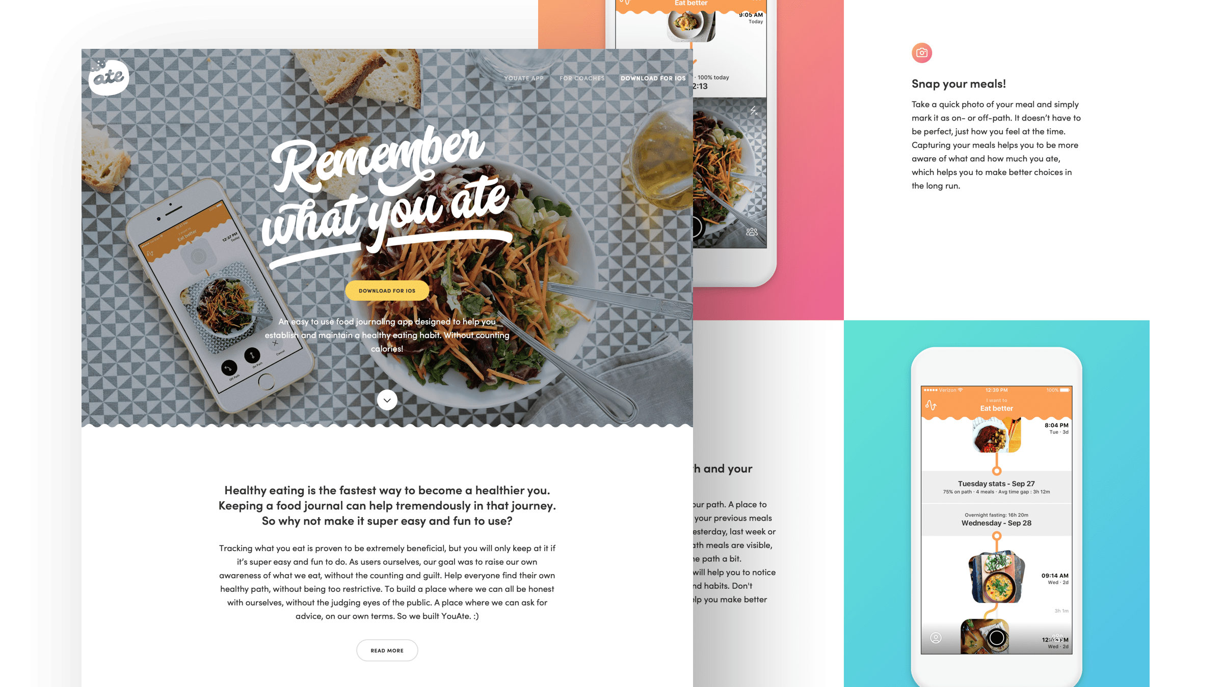Click the camera/snap icon for meals

pos(921,52)
